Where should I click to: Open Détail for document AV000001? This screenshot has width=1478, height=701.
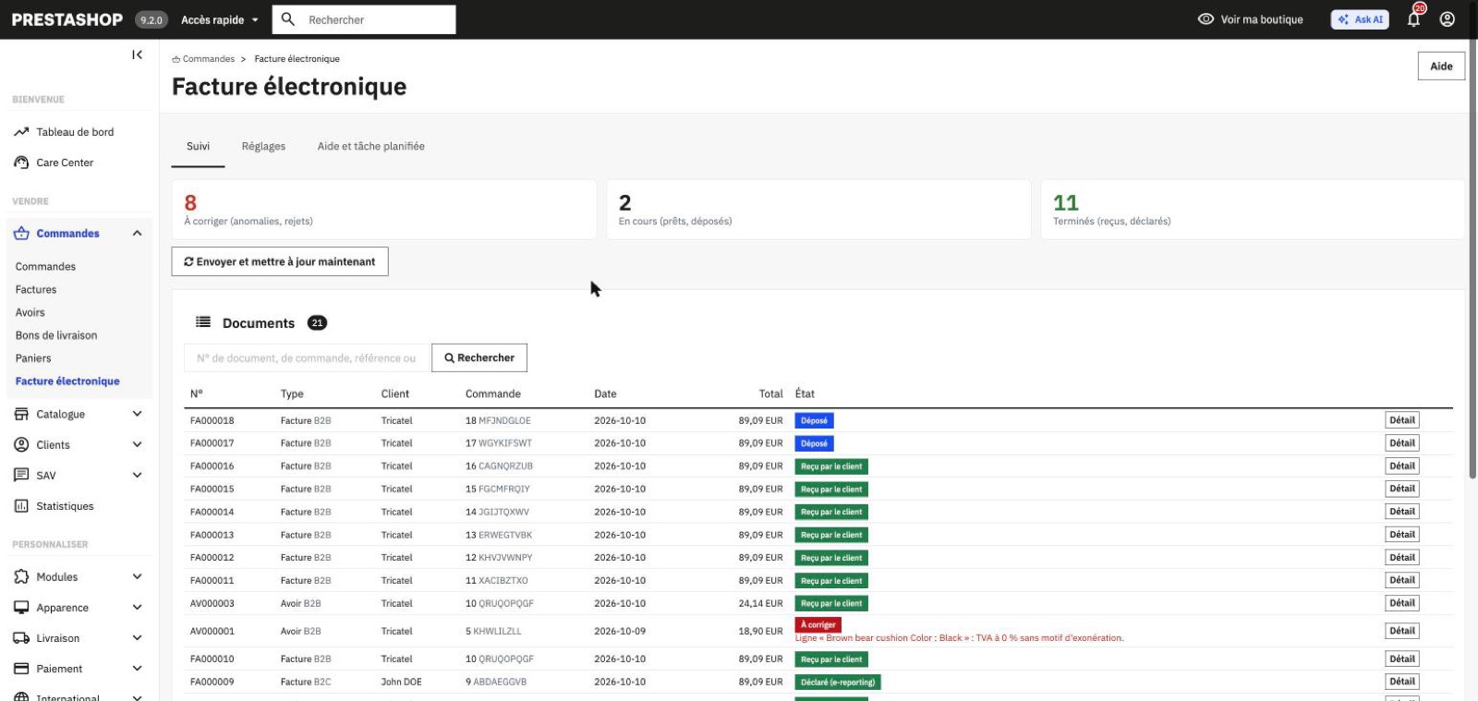[1402, 631]
